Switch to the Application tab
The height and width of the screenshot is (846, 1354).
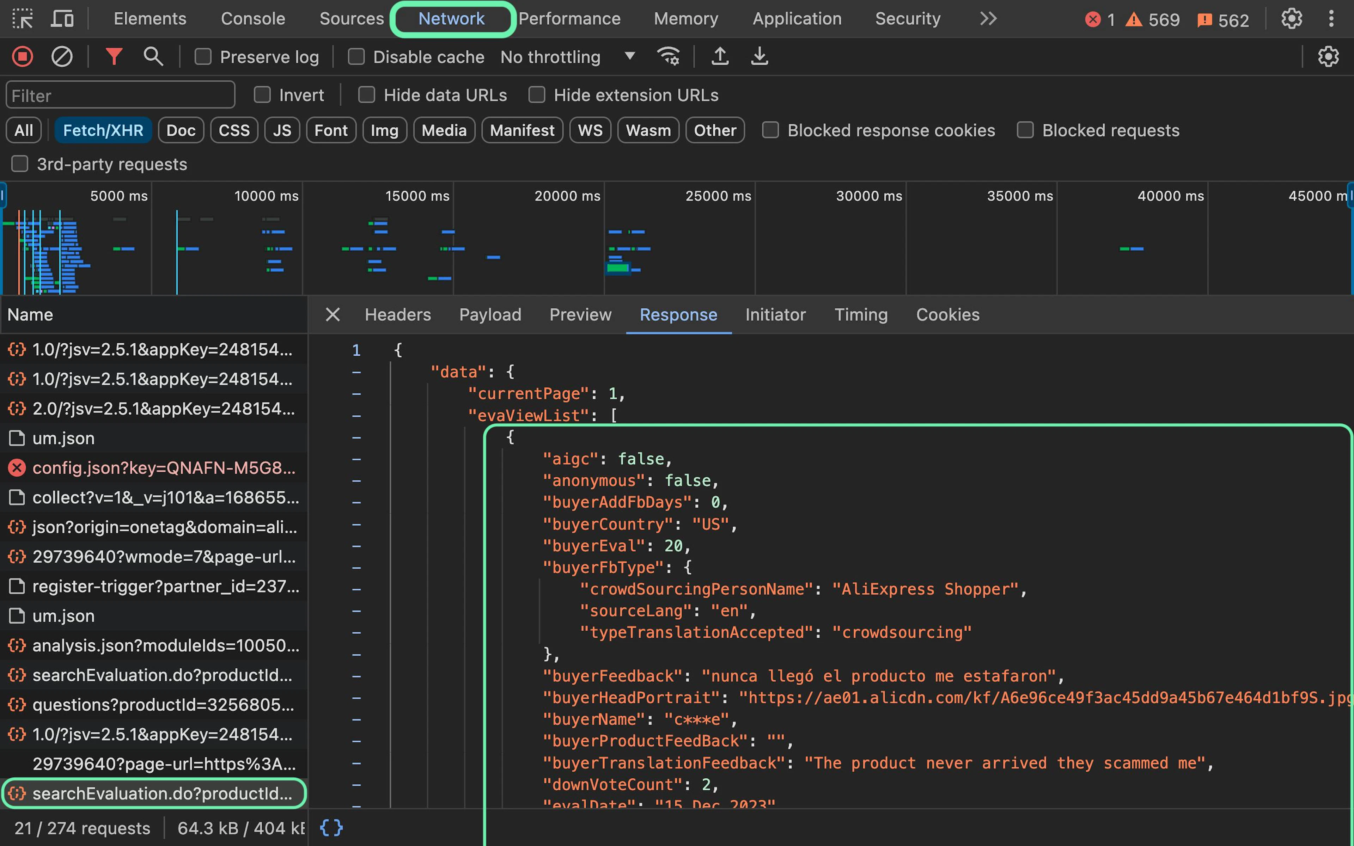[x=797, y=18]
